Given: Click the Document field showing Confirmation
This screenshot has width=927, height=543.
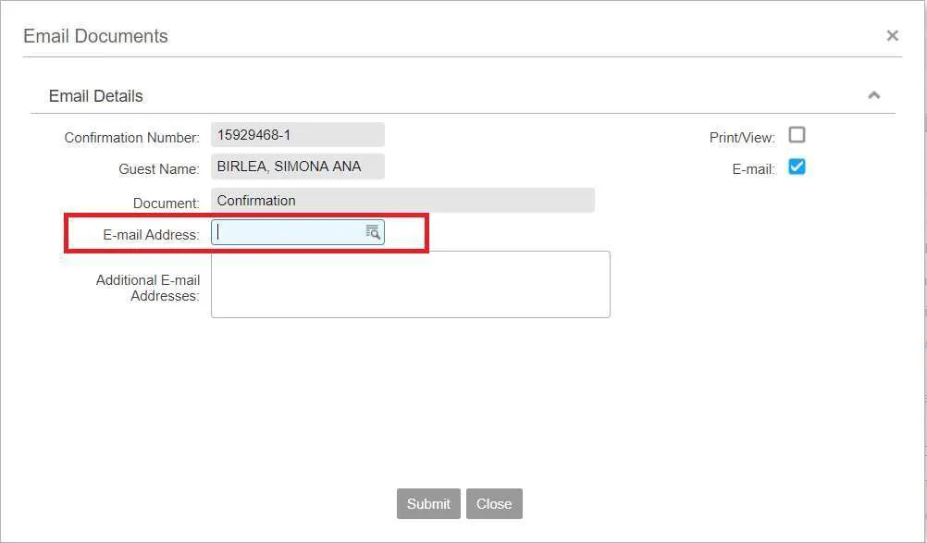Looking at the screenshot, I should [402, 201].
